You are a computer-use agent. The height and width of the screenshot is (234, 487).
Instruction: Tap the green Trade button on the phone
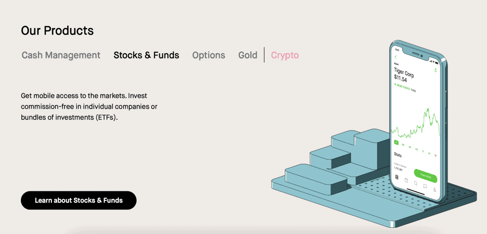tap(426, 176)
